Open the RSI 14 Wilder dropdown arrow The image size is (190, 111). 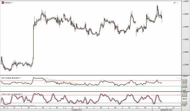pyautogui.click(x=20, y=78)
